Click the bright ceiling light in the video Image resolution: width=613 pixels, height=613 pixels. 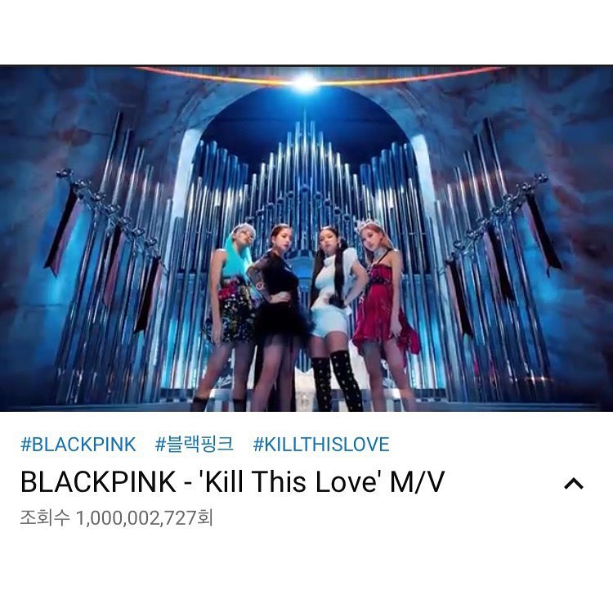(x=306, y=82)
